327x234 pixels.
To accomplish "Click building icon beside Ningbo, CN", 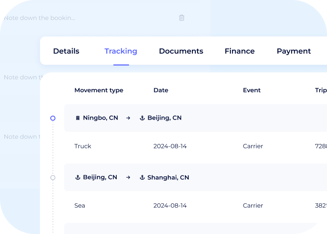I will click(x=78, y=118).
